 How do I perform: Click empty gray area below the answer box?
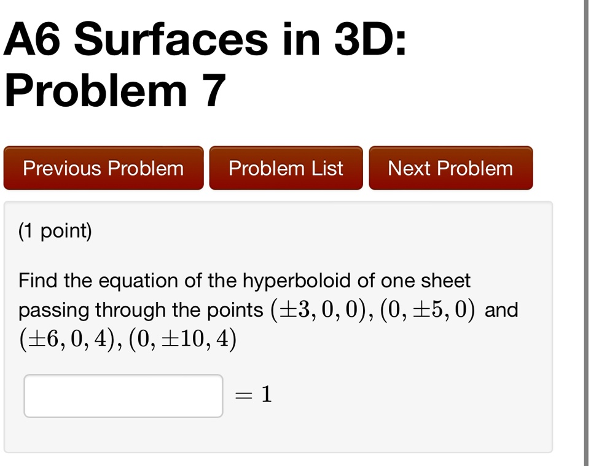coord(278,435)
